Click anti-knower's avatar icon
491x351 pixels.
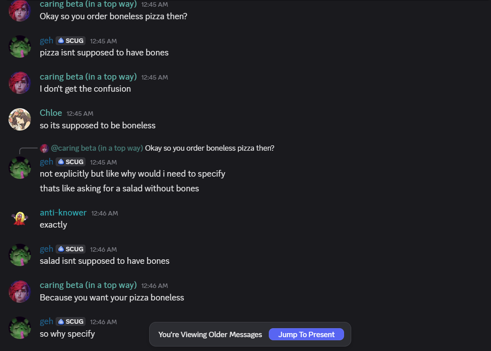[20, 218]
